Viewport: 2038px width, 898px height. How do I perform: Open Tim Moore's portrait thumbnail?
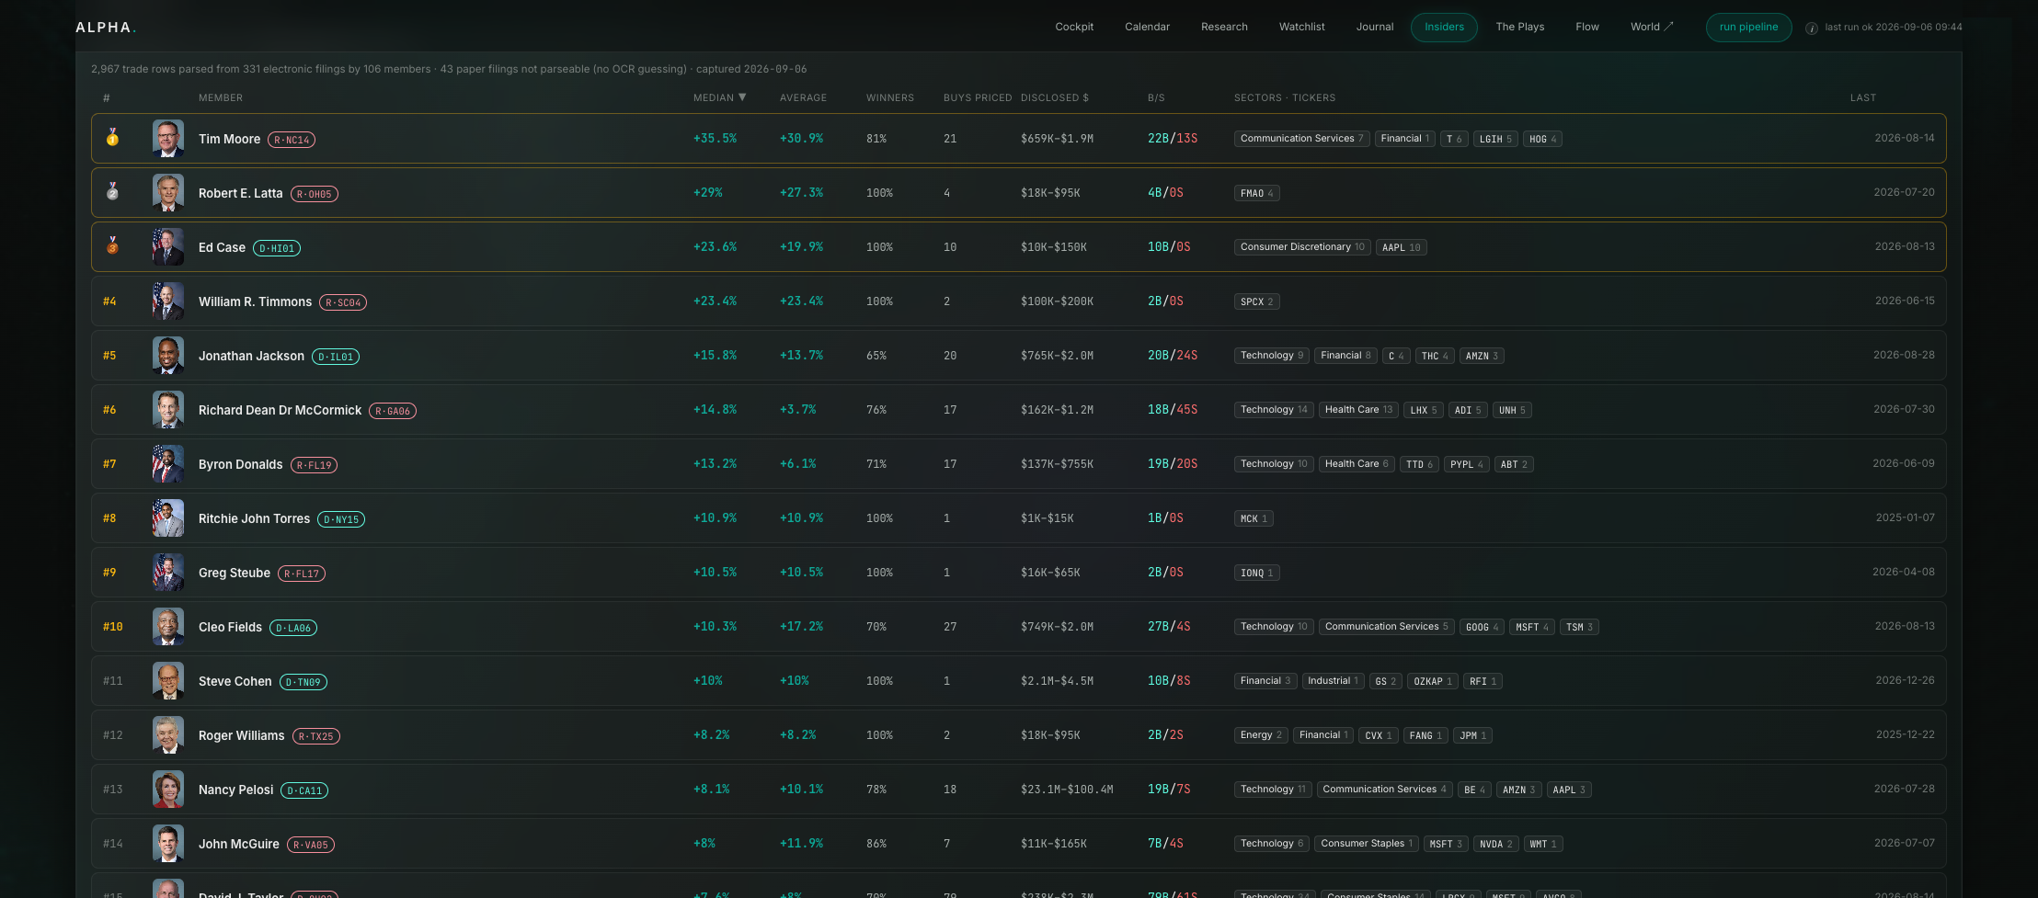[168, 139]
